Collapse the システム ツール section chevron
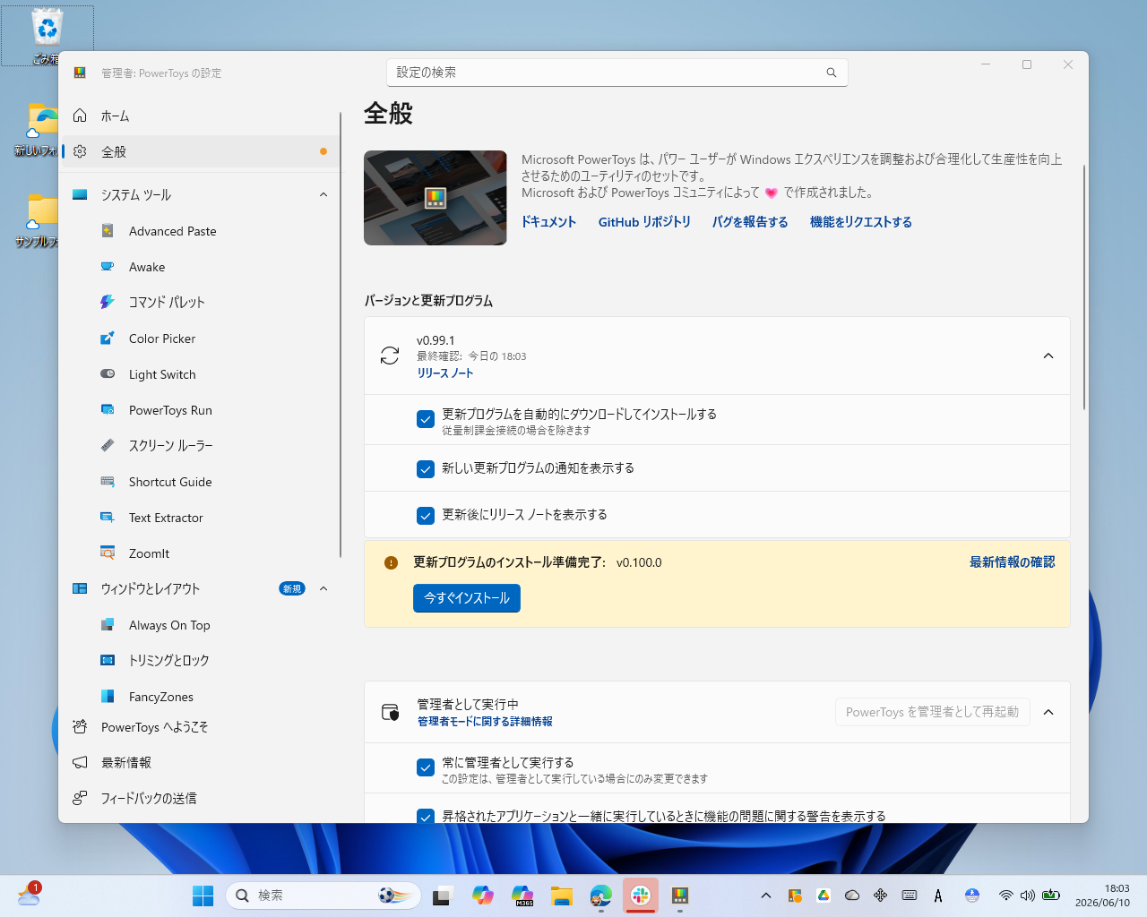 click(323, 194)
